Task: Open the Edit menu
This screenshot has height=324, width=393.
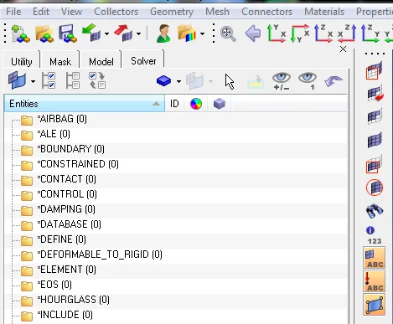Action: click(x=41, y=12)
